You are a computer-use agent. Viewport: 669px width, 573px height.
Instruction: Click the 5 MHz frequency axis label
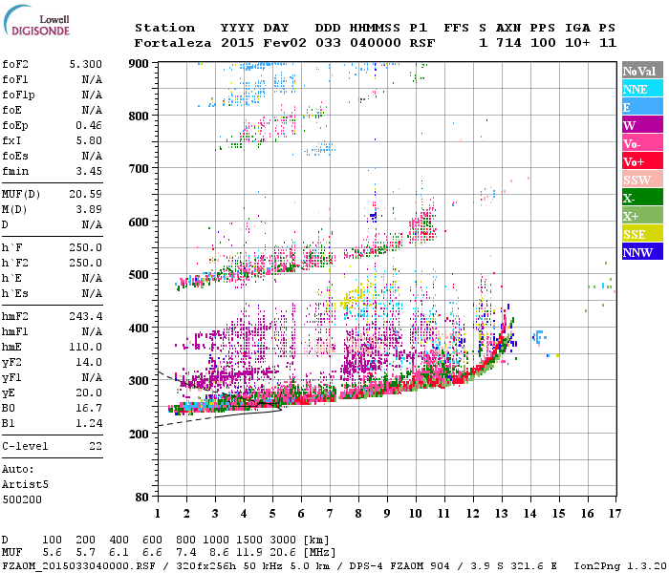pyautogui.click(x=272, y=514)
